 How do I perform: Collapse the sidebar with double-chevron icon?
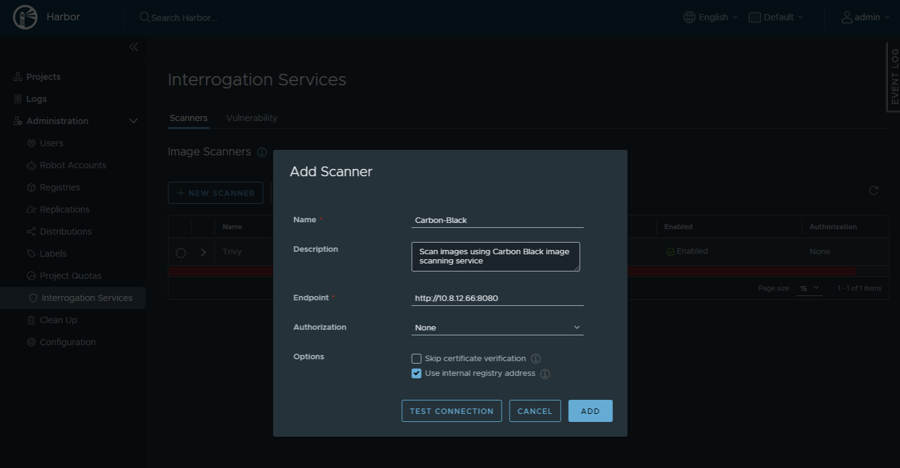pyautogui.click(x=133, y=47)
